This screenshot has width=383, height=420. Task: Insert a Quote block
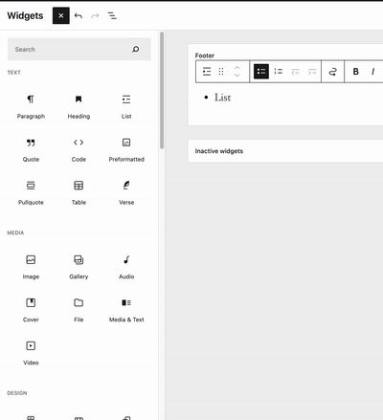pos(31,150)
